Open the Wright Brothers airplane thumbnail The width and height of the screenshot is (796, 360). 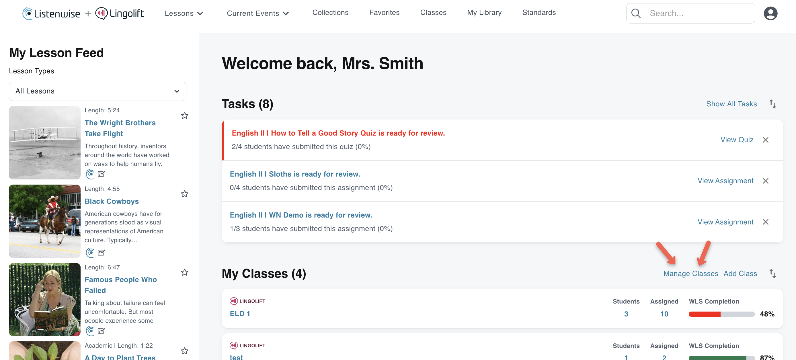coord(44,143)
